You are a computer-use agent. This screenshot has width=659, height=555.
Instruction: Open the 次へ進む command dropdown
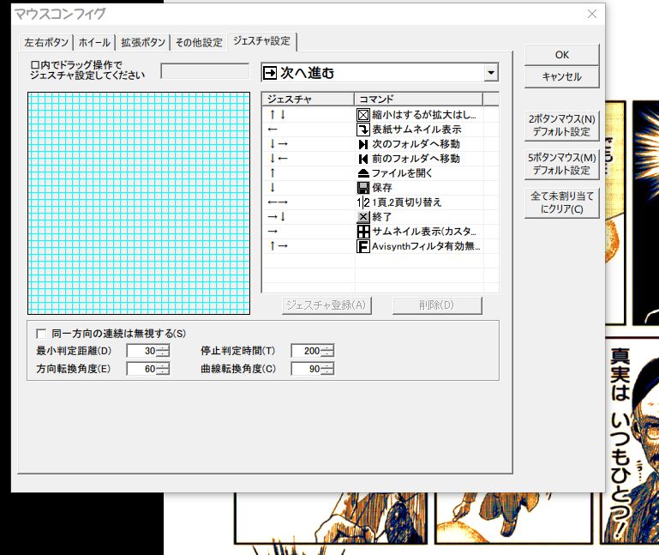[x=490, y=73]
